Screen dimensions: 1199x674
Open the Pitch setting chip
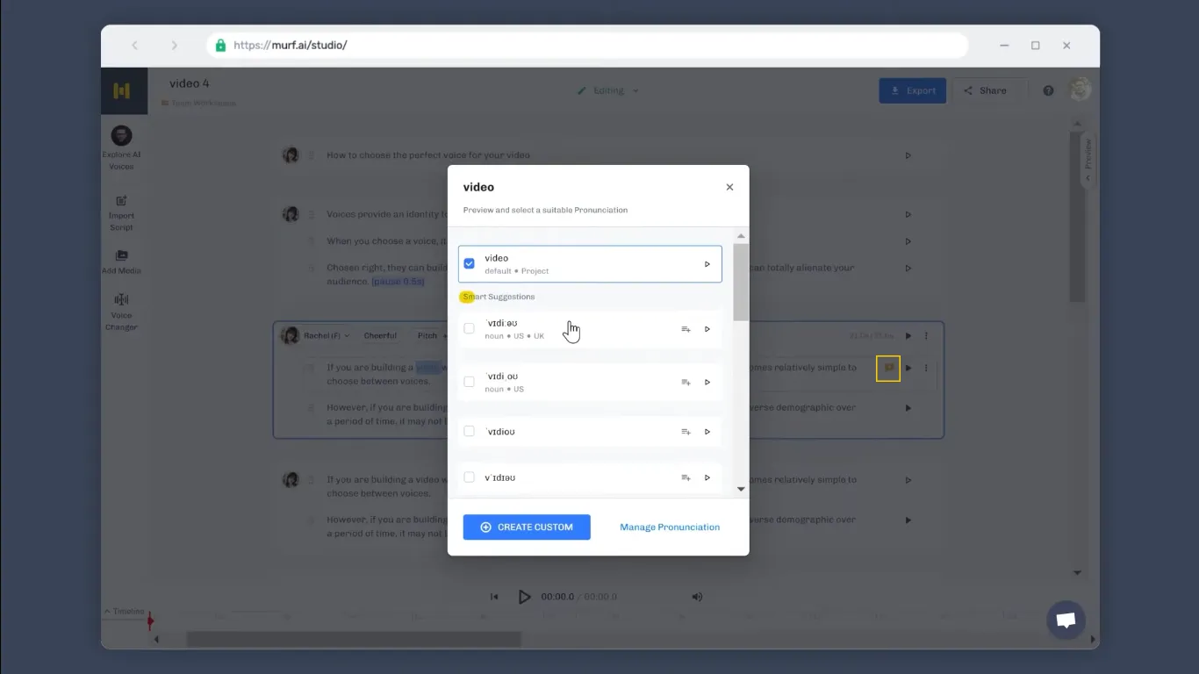tap(428, 336)
